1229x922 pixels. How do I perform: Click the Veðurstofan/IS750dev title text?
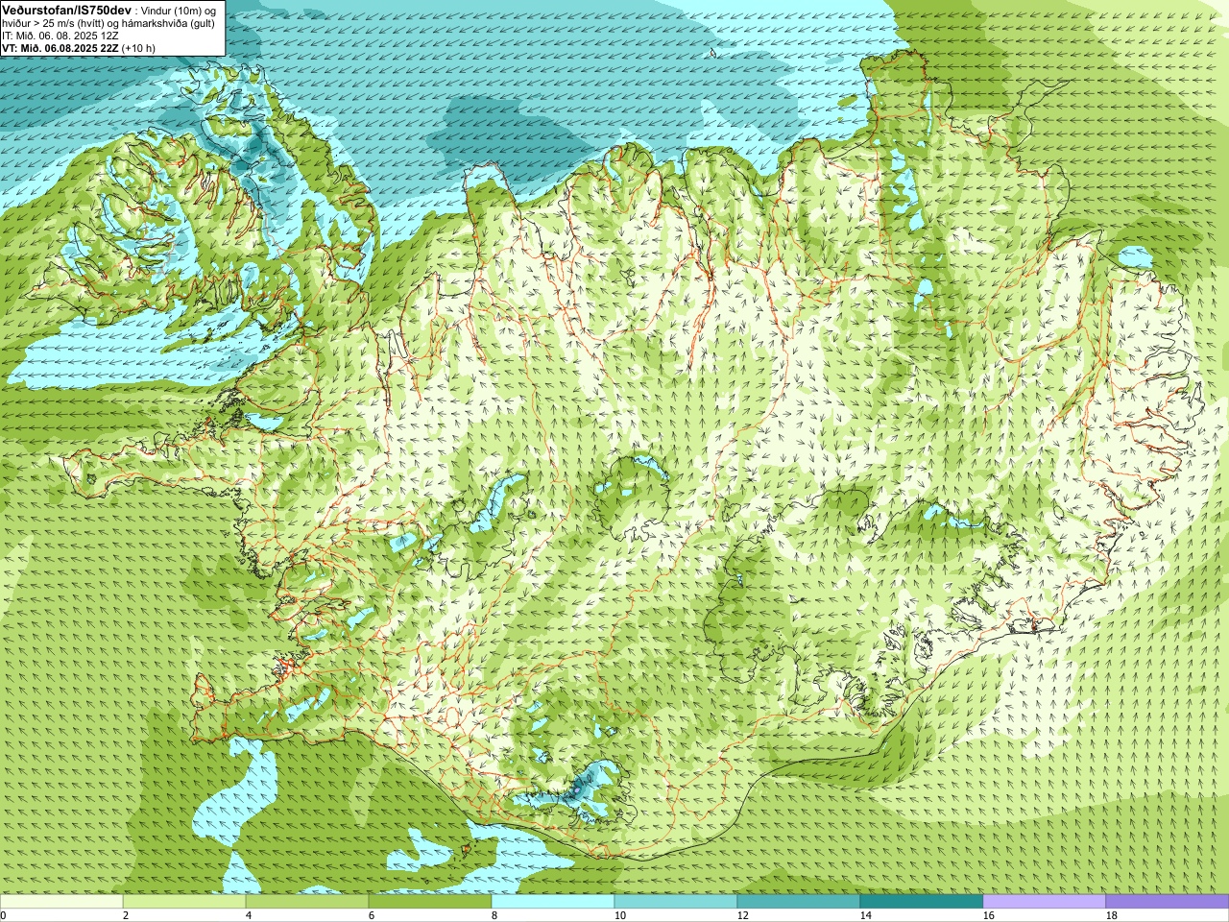tap(66, 9)
